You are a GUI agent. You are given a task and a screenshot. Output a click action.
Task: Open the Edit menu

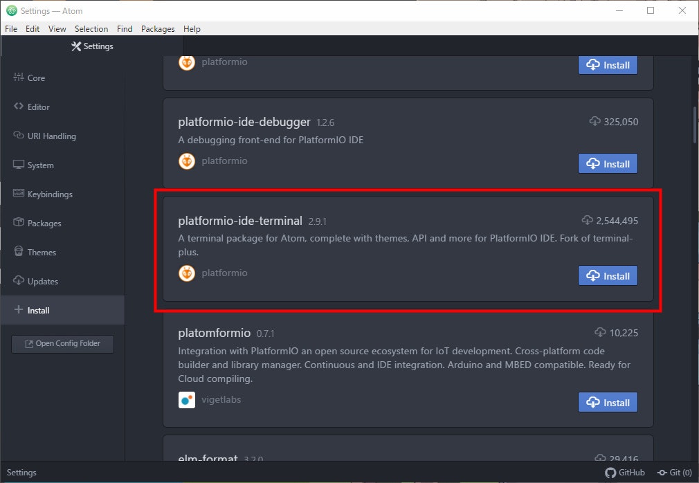point(33,29)
